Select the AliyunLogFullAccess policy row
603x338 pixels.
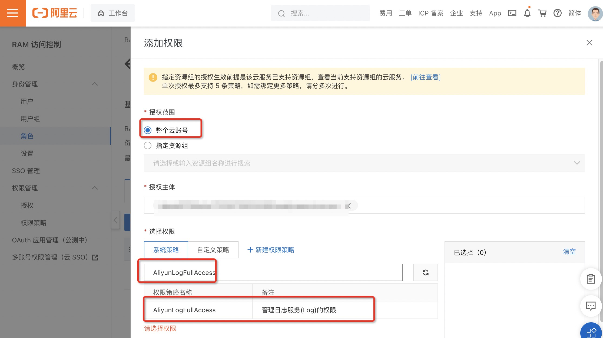[184, 310]
